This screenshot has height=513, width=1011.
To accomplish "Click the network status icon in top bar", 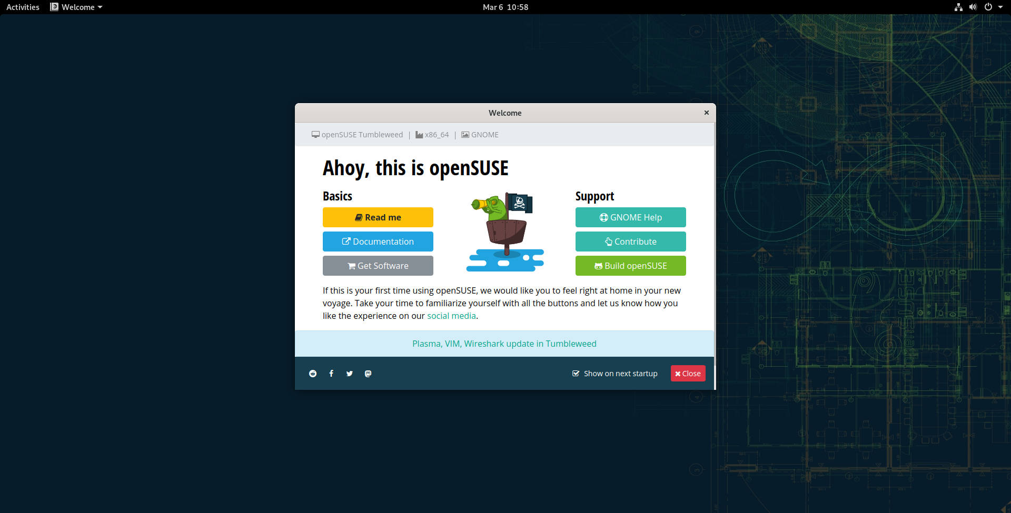I will pos(958,7).
